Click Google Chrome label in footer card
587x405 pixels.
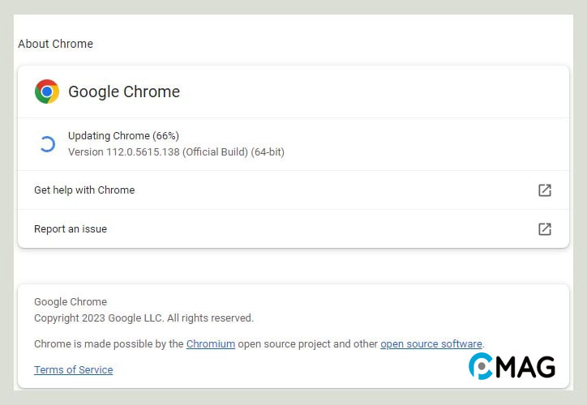pyautogui.click(x=71, y=302)
